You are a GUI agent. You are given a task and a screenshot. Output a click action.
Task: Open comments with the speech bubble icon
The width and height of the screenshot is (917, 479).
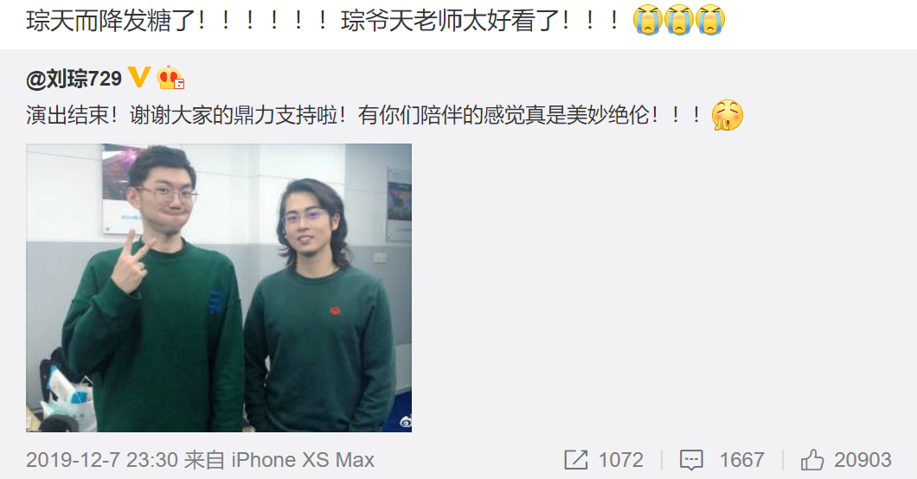pos(691,460)
